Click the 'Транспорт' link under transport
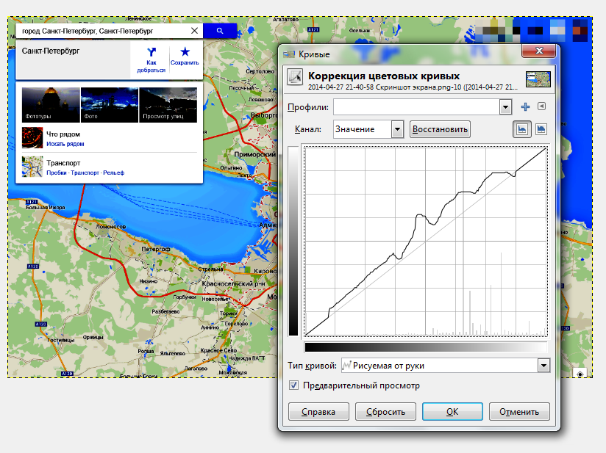 coord(85,173)
